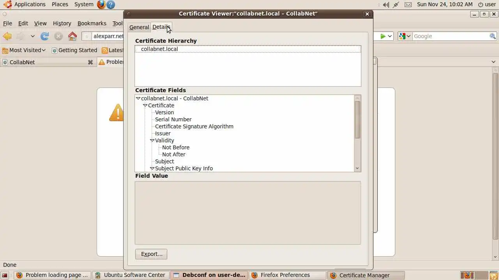
Task: Collapse the collabnet.local - CollabNet tree node
Action: 138,98
